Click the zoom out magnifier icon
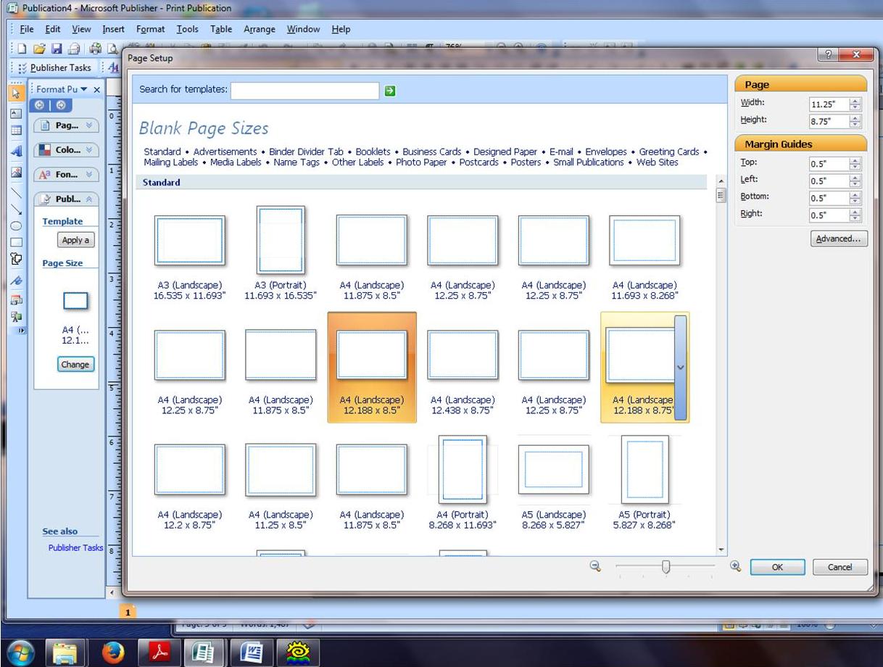 click(x=596, y=567)
